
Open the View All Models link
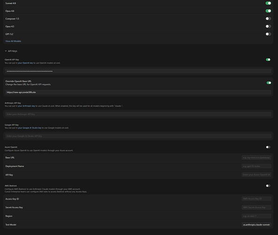click(x=13, y=41)
